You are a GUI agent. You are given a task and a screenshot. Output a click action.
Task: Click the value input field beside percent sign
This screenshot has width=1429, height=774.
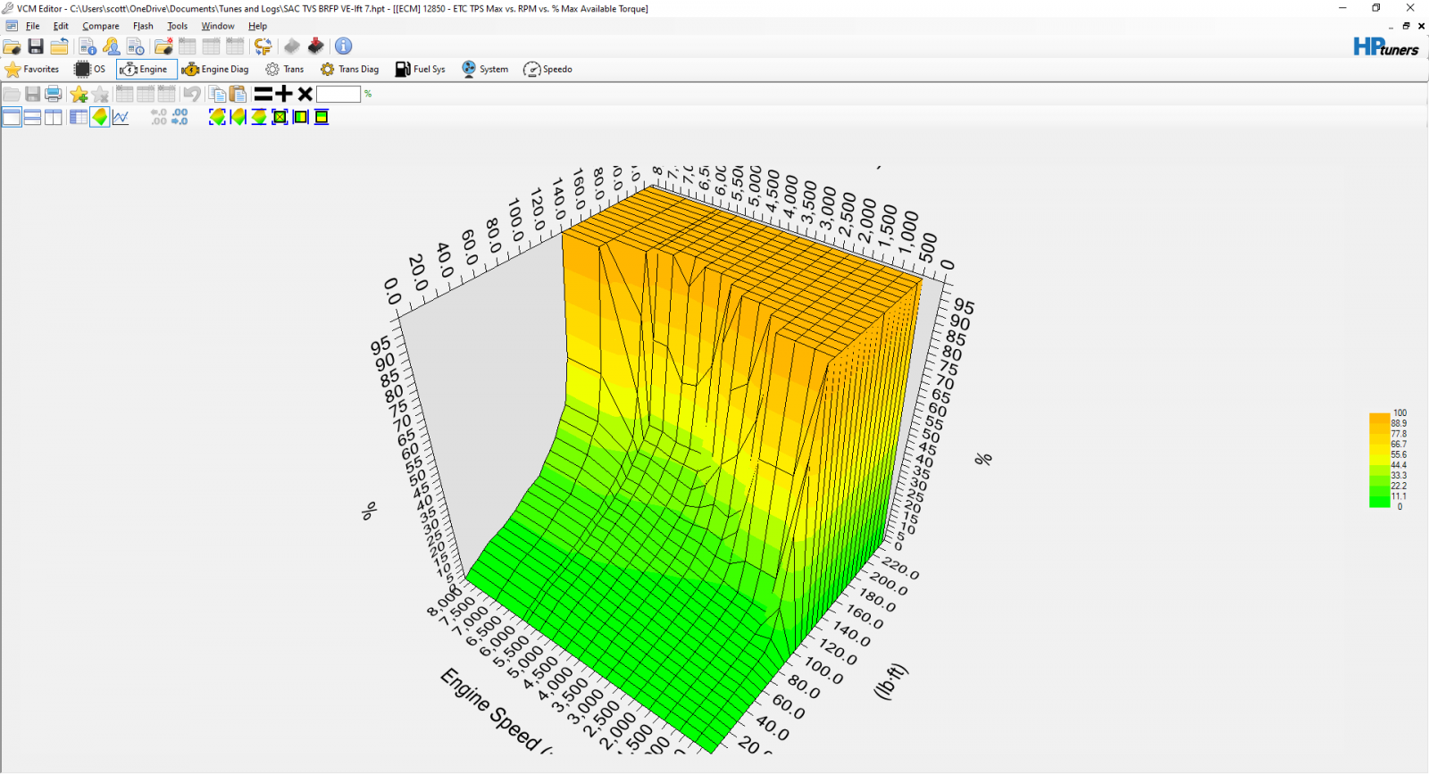(x=338, y=94)
